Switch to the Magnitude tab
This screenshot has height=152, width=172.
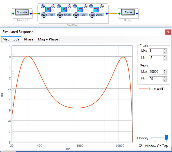(11, 39)
